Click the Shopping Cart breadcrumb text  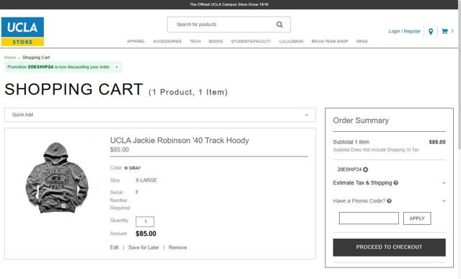coord(36,58)
